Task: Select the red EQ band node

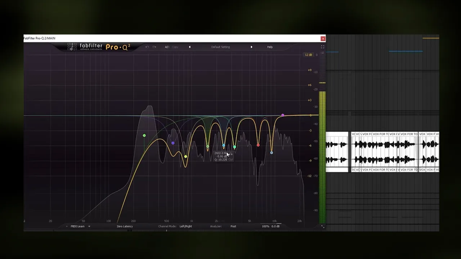Action: pos(258,145)
